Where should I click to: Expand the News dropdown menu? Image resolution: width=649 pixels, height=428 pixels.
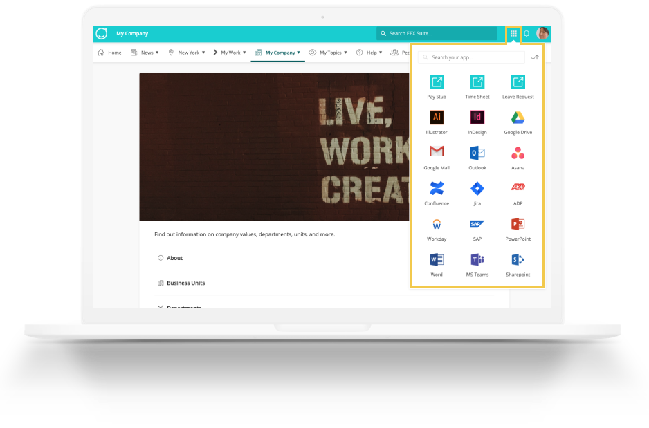click(x=145, y=53)
